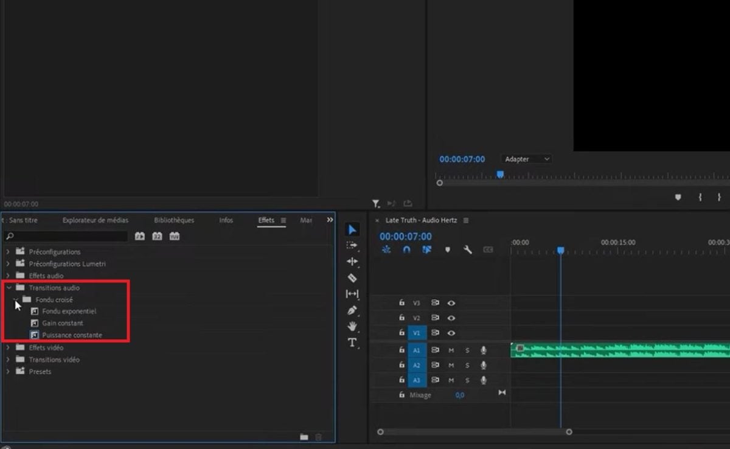Select the Fondu exponentiel transition

69,312
